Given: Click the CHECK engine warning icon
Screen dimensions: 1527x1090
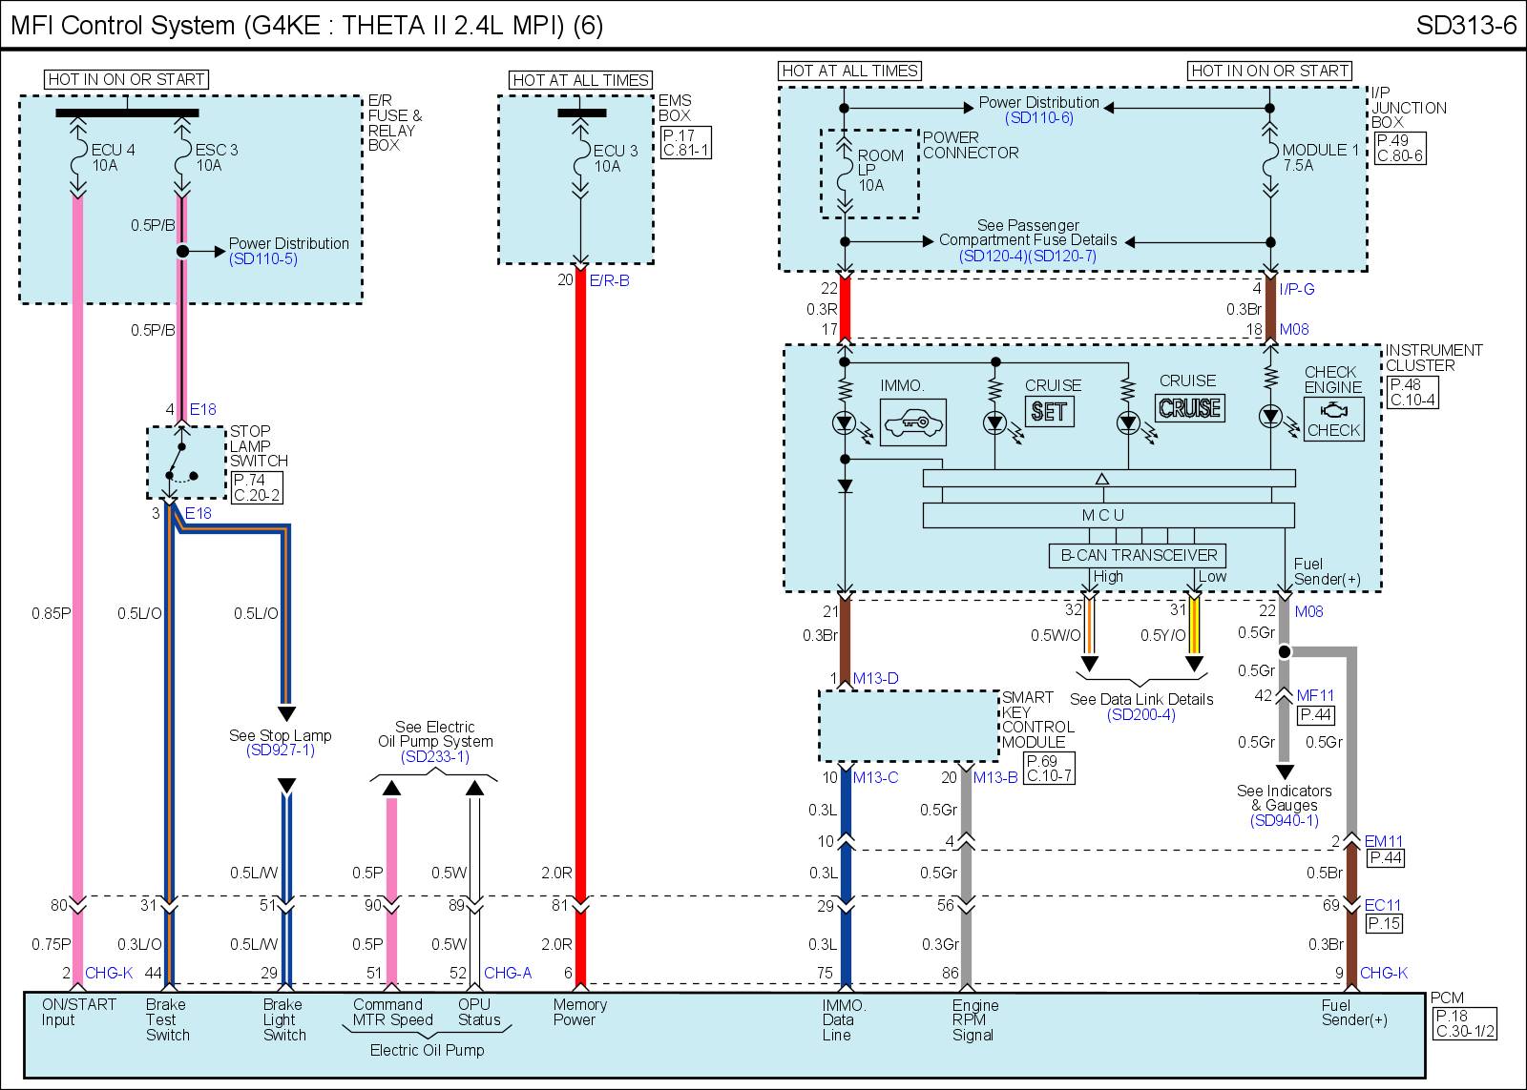Looking at the screenshot, I should pos(1333,419).
